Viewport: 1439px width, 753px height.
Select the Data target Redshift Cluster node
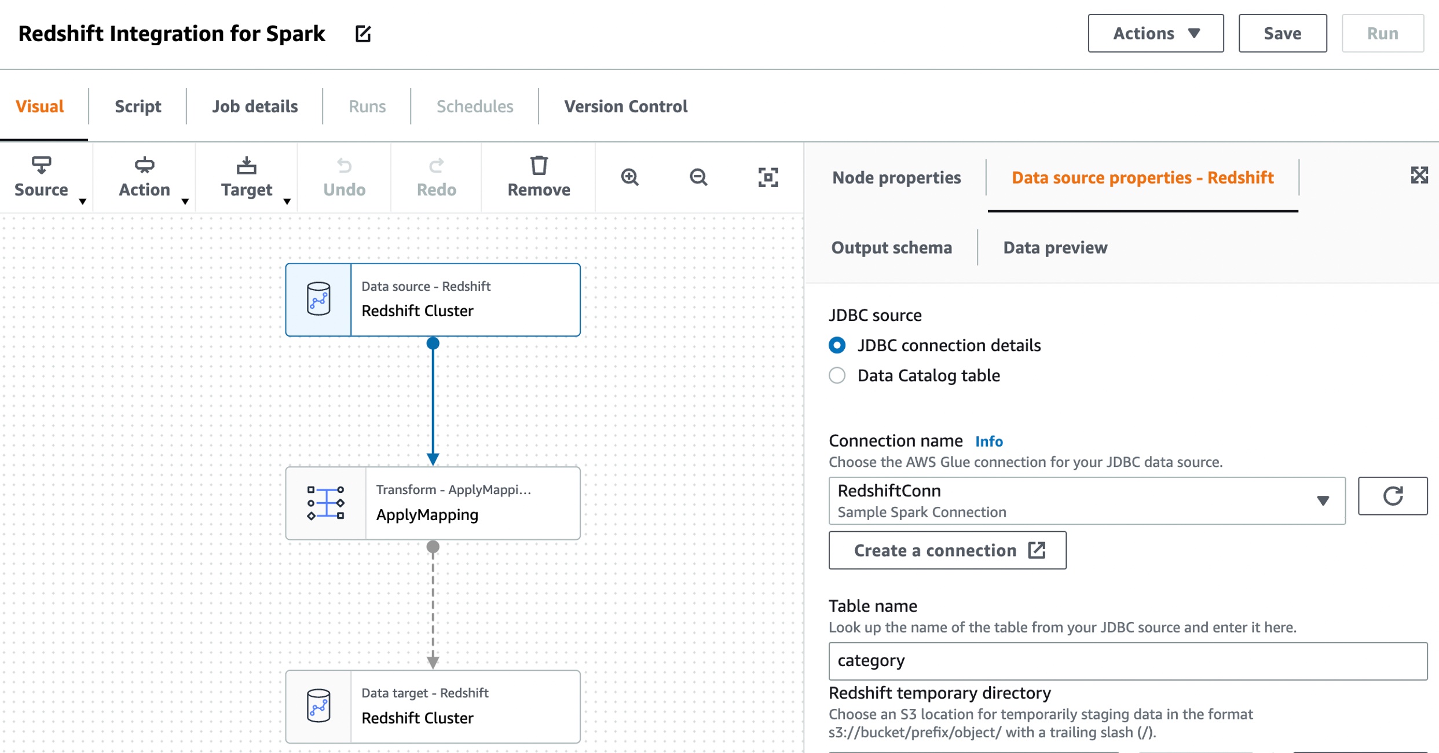pos(433,706)
